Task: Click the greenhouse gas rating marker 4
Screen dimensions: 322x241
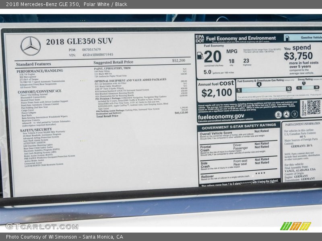Action: click(259, 84)
